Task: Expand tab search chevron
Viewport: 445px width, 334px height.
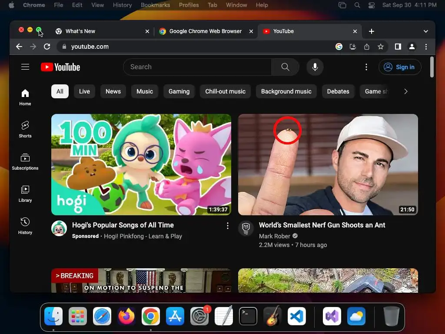Action: click(x=426, y=31)
